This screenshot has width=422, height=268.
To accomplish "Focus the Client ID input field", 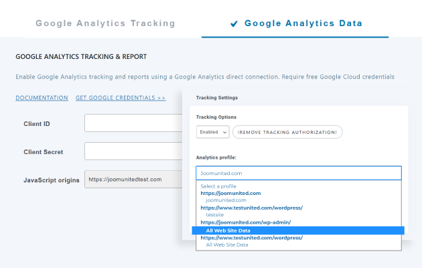I will 133,123.
